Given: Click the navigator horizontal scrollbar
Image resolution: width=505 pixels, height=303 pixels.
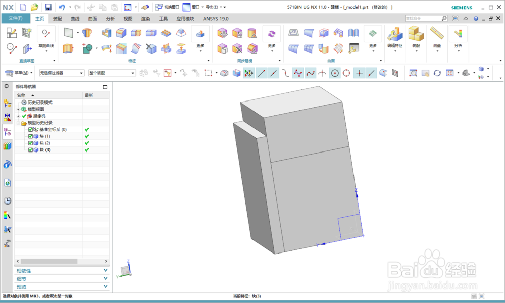Looking at the screenshot, I should coord(49,261).
